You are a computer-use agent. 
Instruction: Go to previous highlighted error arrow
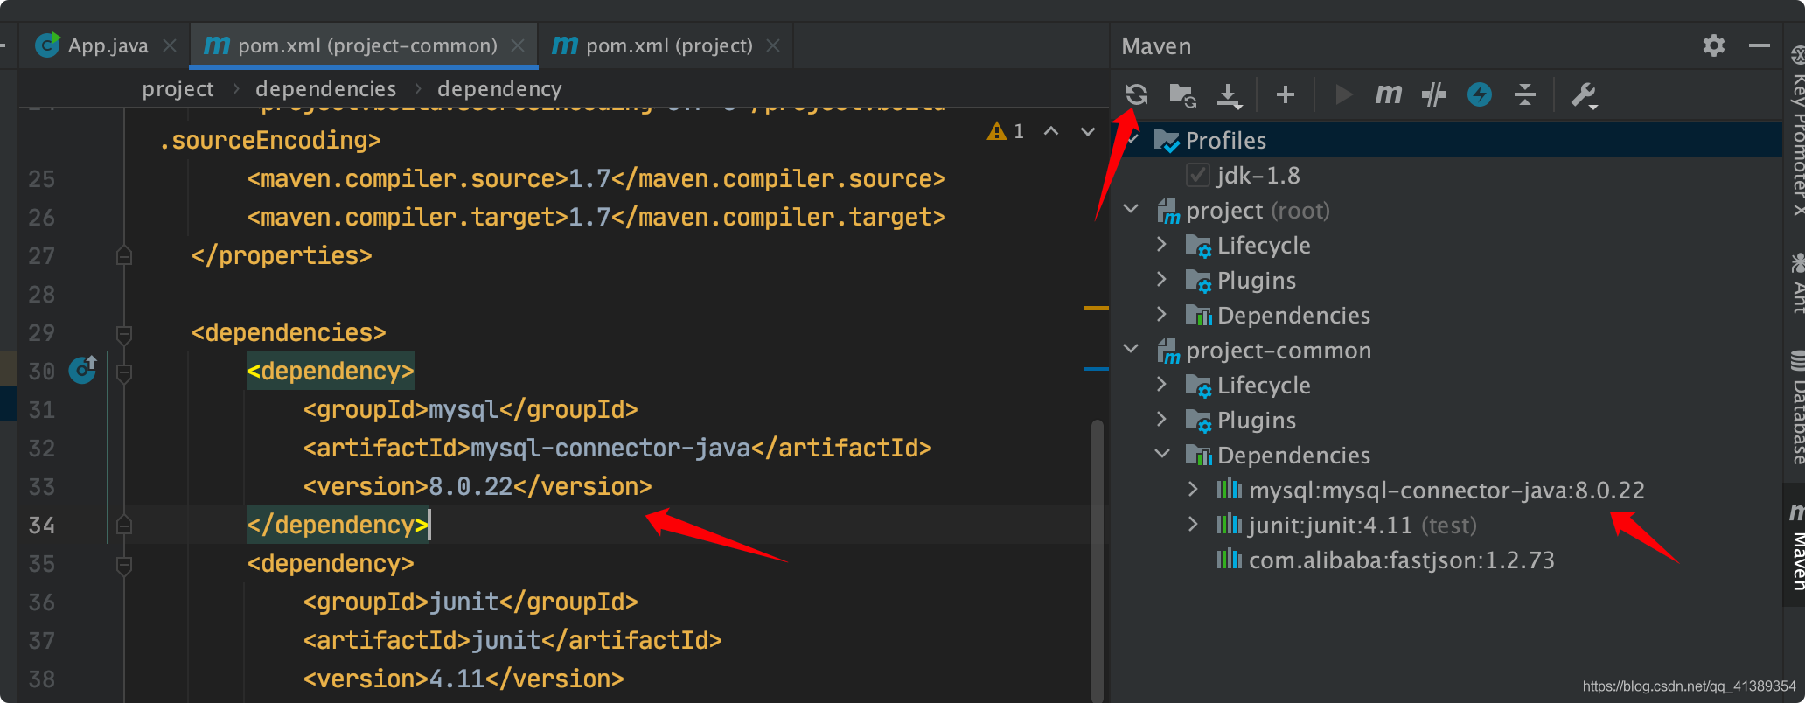tap(1051, 131)
